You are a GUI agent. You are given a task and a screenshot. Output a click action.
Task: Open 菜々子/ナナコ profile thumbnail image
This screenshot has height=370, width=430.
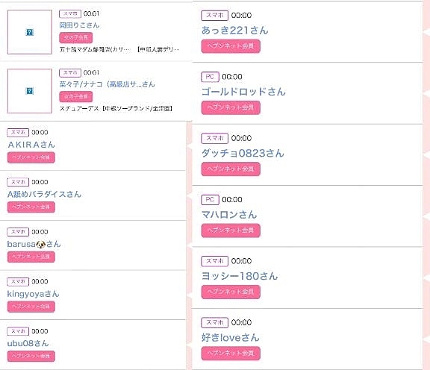30,91
